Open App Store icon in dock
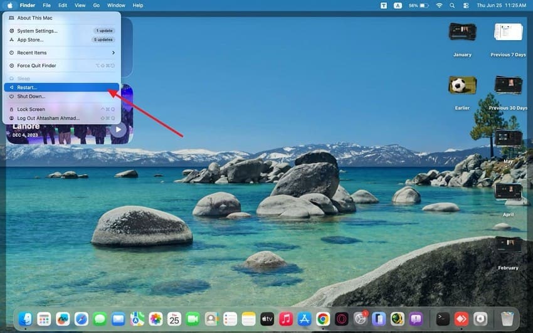This screenshot has height=333, width=533. point(304,319)
